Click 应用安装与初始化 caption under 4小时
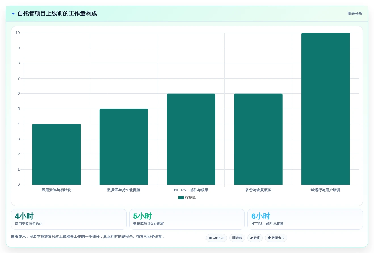 point(29,224)
